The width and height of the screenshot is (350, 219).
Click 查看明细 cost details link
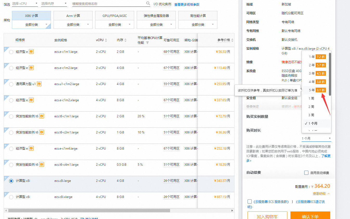[x=319, y=194]
